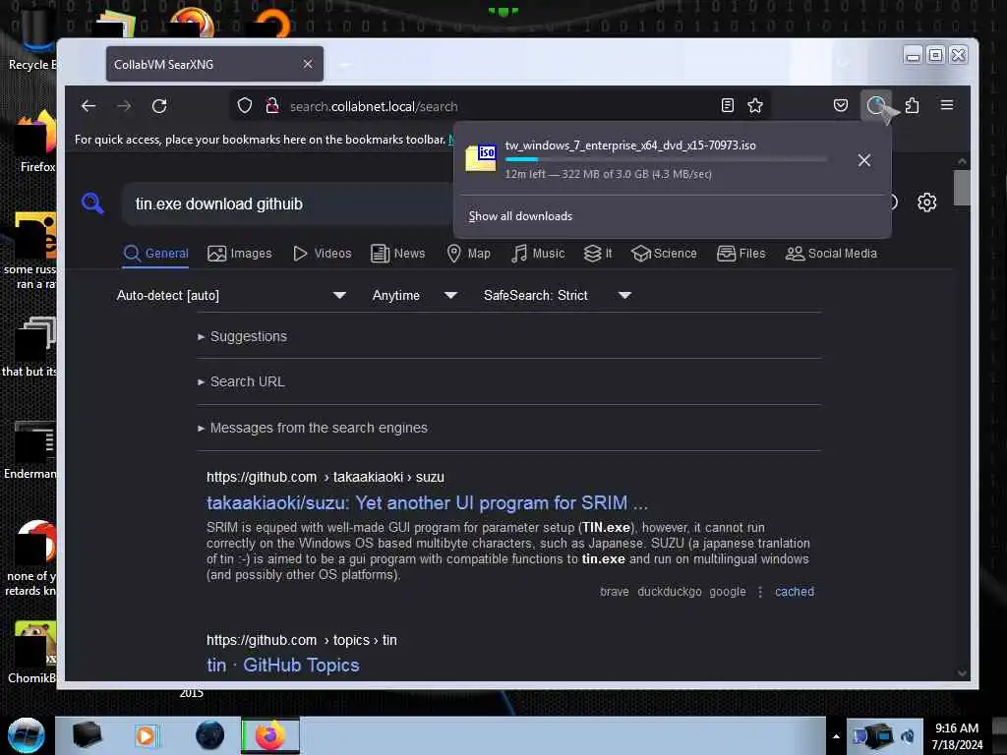
Task: Open the Windows Start orb
Action: 27,735
